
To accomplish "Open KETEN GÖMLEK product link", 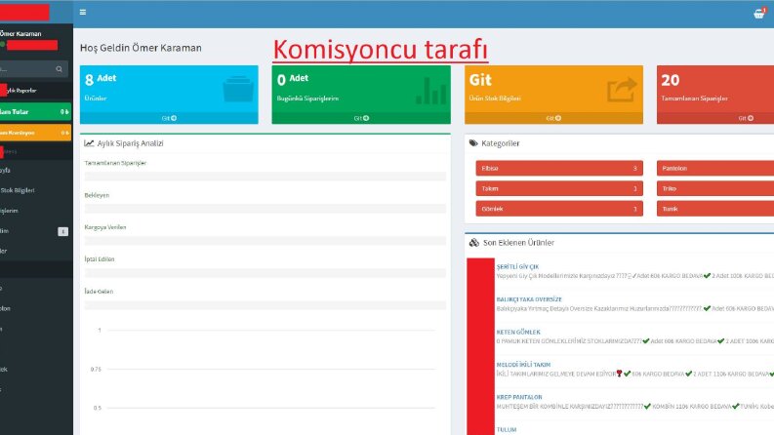I will tap(518, 332).
